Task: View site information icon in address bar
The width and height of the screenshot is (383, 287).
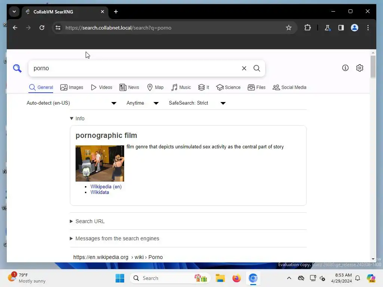Action: pos(58,28)
